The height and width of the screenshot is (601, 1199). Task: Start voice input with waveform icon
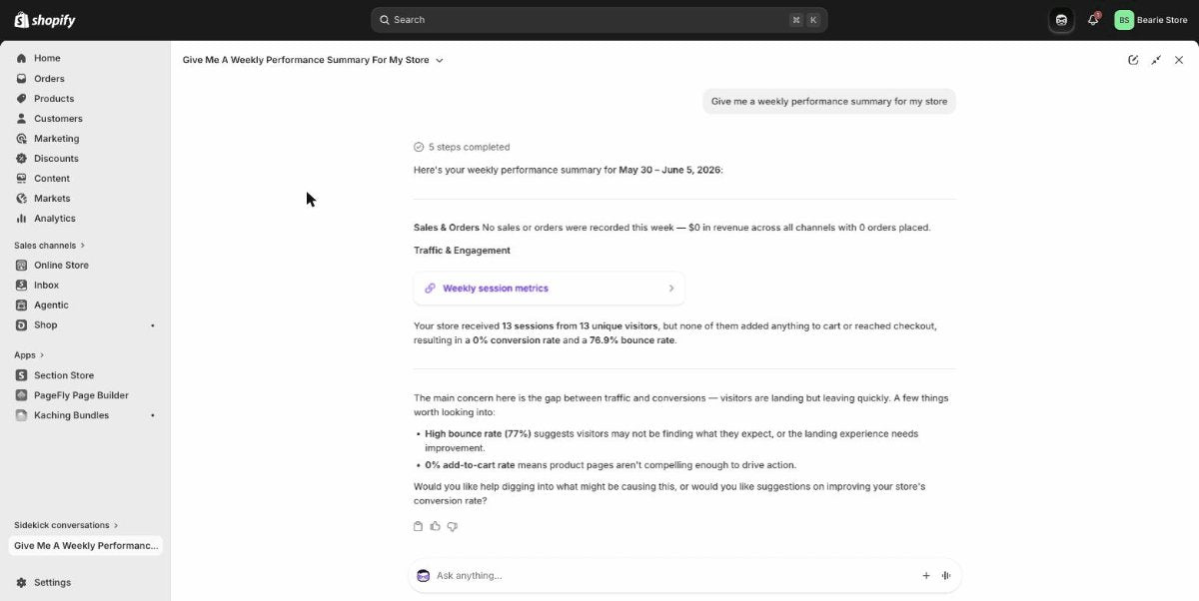click(x=946, y=576)
